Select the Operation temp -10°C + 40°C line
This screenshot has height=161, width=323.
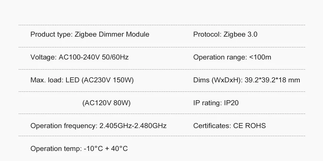[79, 149]
